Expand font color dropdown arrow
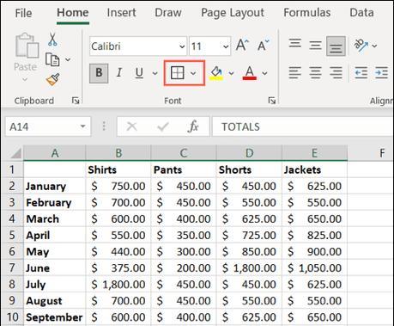Image resolution: width=394 pixels, height=326 pixels. (x=264, y=73)
